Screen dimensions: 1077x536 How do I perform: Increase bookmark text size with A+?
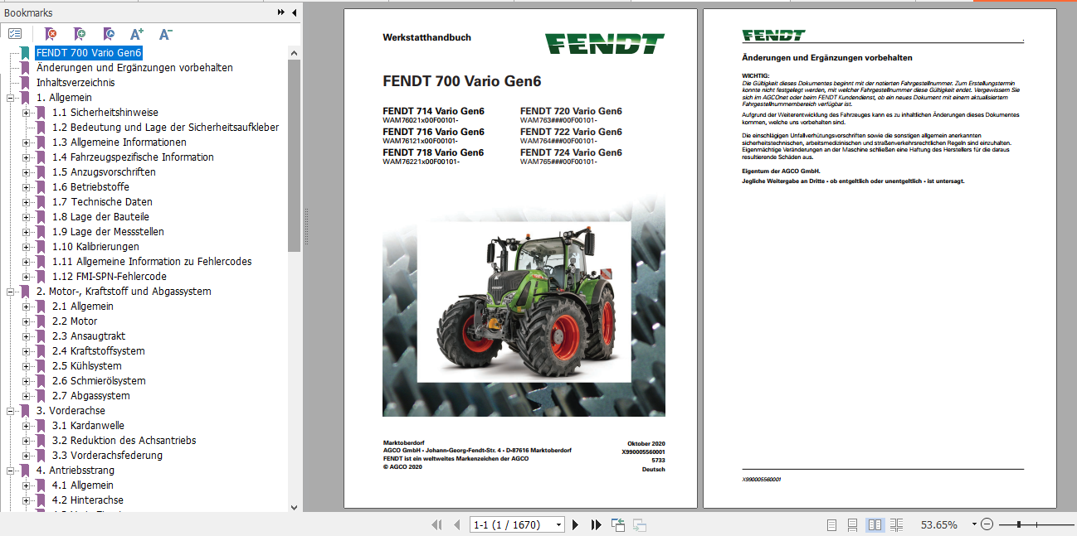point(137,34)
